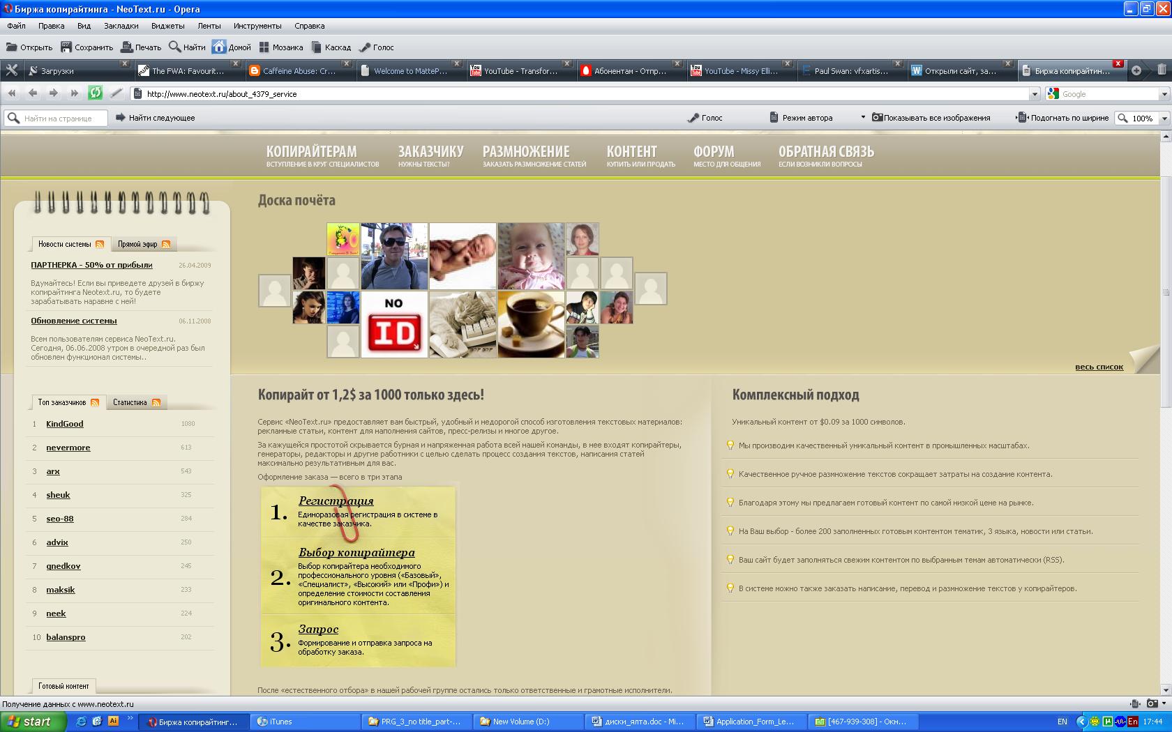Viewport: 1172px width, 732px height.
Task: Click the man in sunglasses avatar
Action: tap(394, 256)
